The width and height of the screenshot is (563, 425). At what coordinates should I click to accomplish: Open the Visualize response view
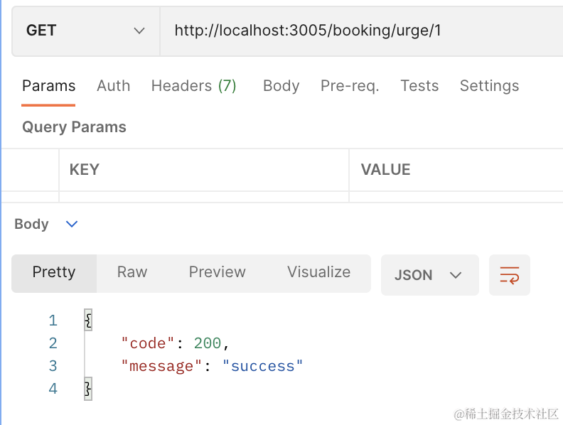coord(318,273)
